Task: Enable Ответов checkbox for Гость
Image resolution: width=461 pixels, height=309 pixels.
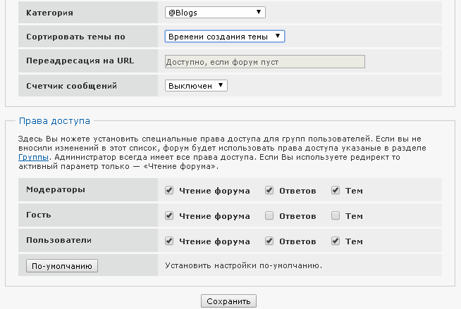Action: [x=269, y=215]
